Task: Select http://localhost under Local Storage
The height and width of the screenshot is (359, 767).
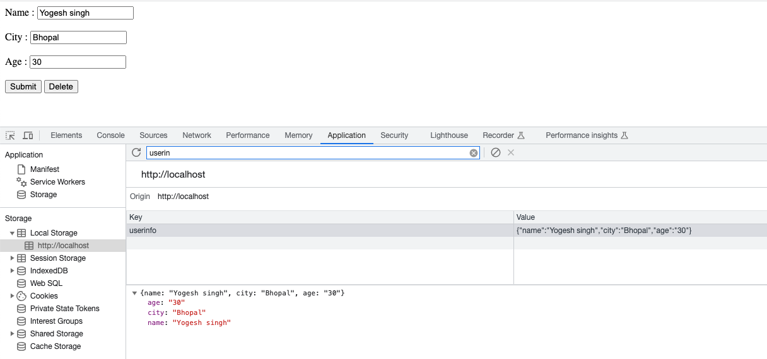Action: click(x=63, y=246)
